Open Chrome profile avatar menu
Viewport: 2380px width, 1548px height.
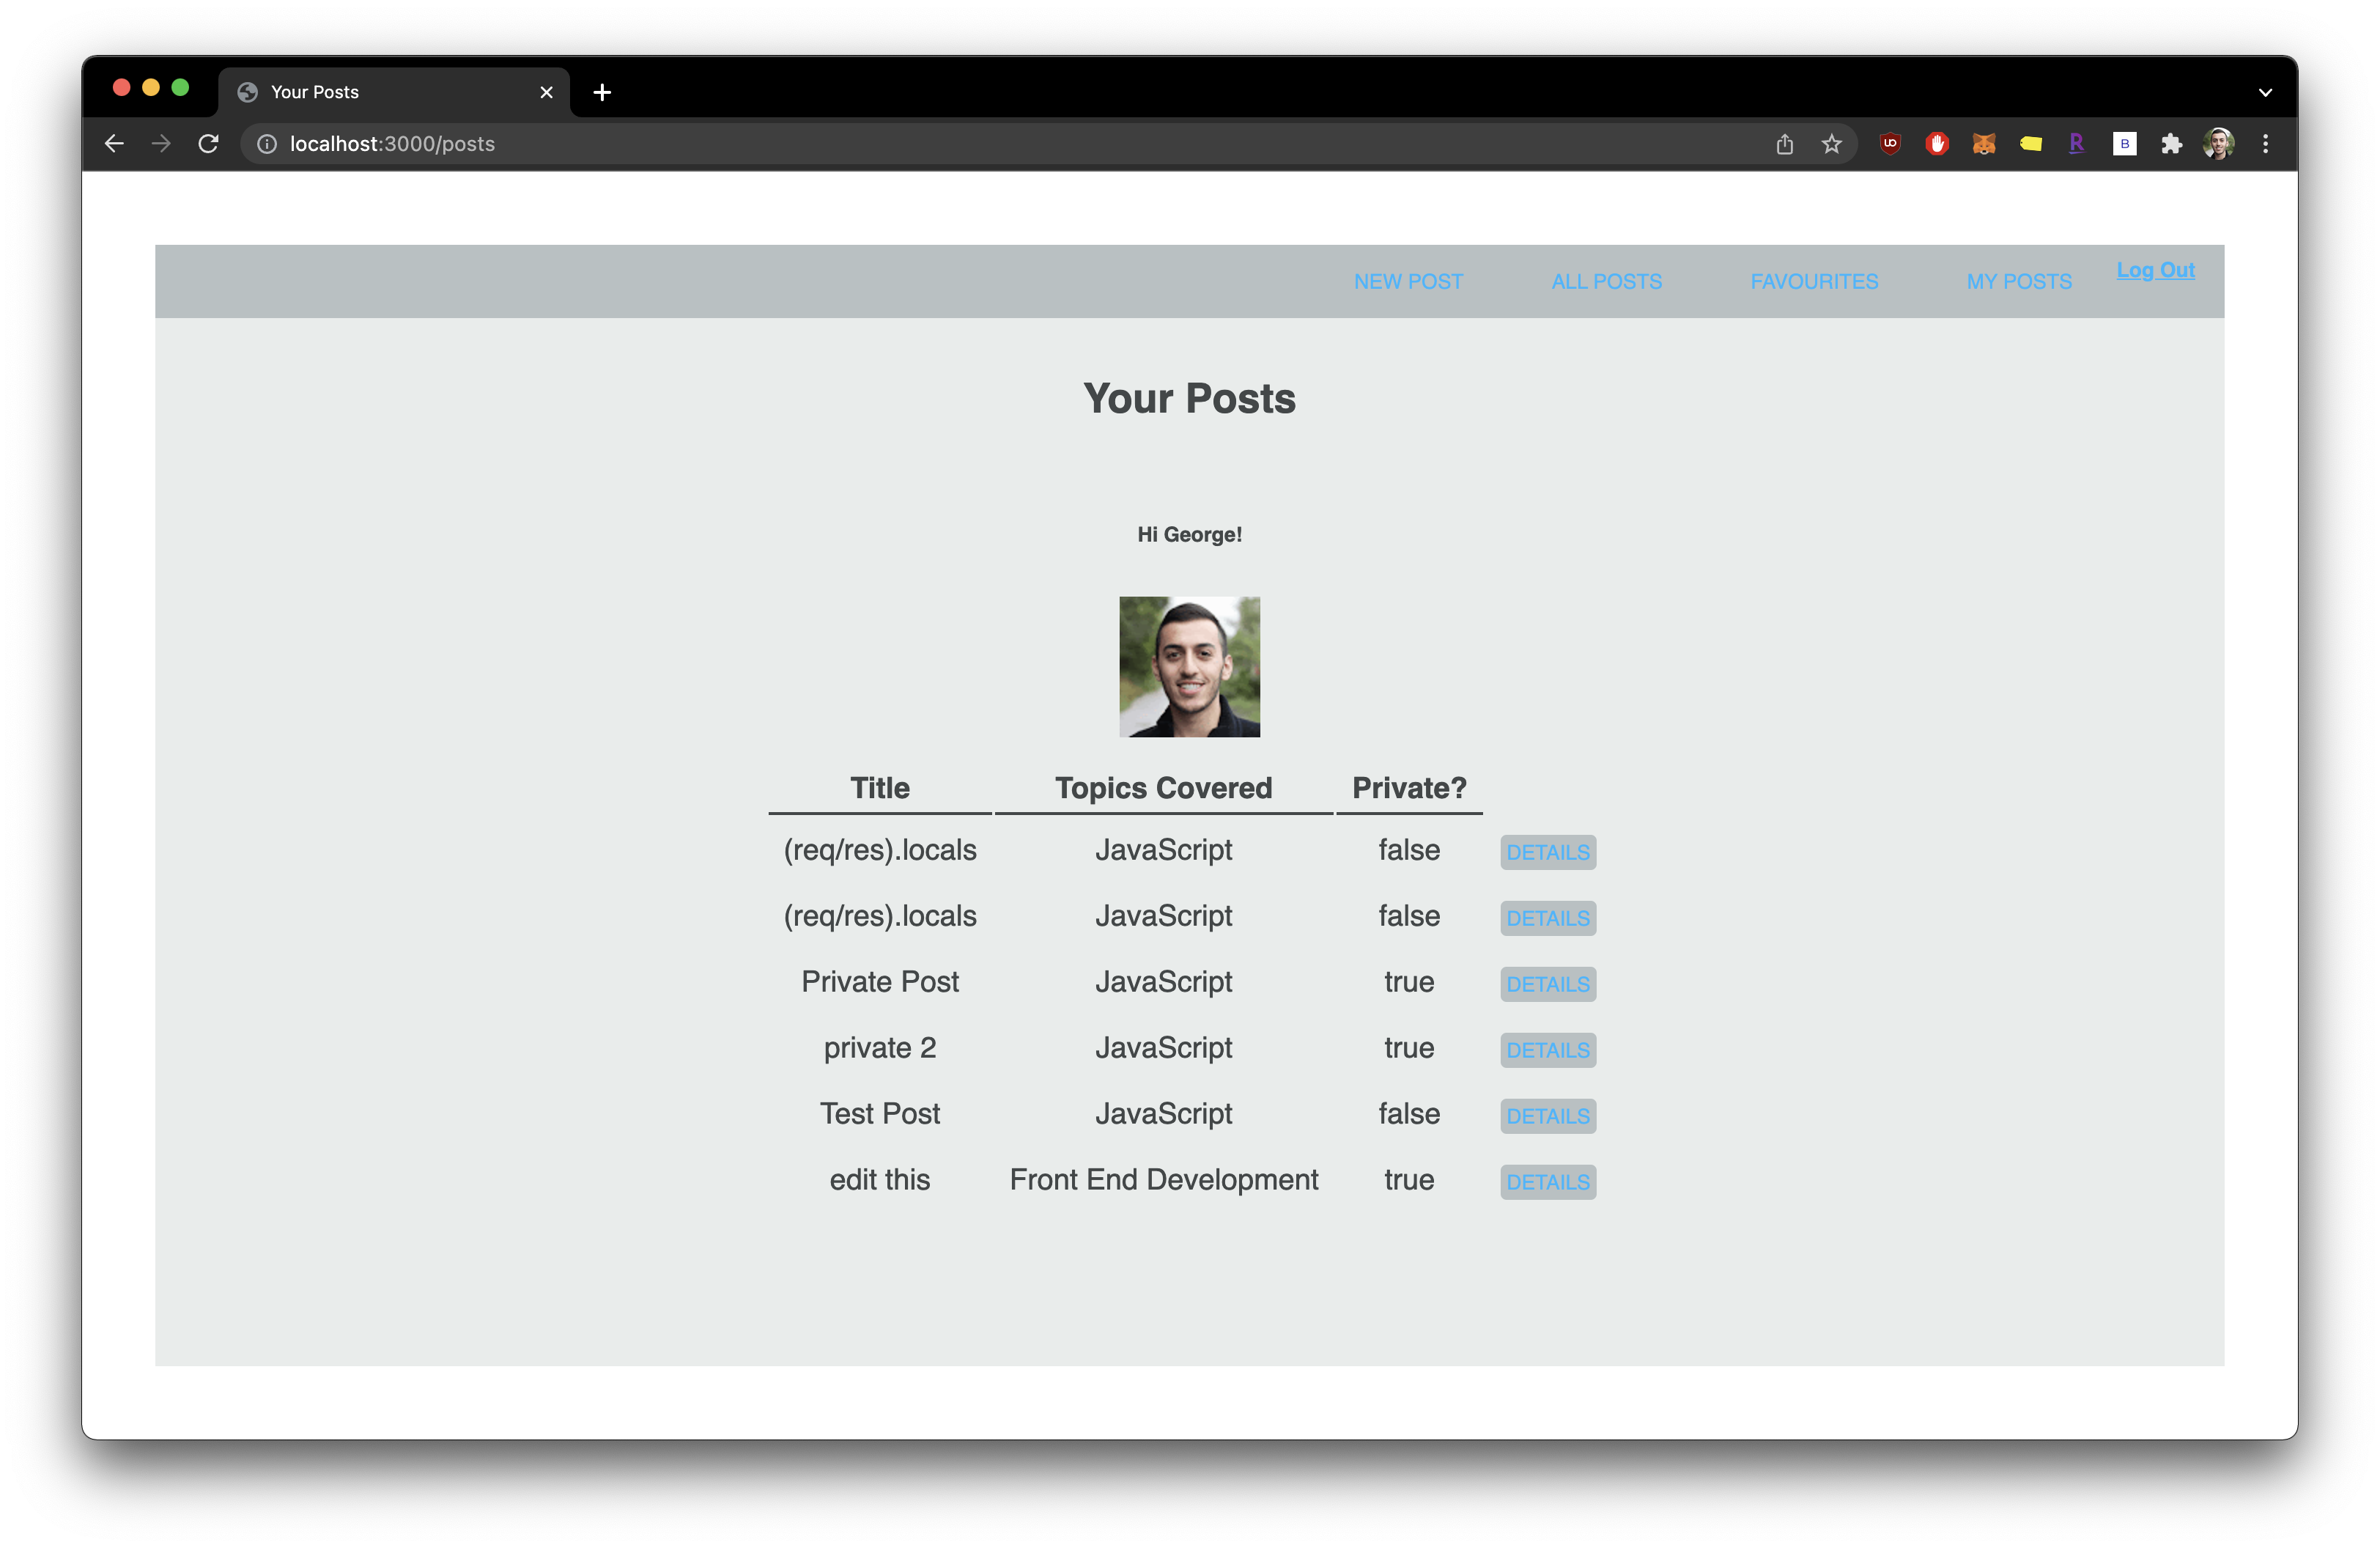coord(2218,144)
